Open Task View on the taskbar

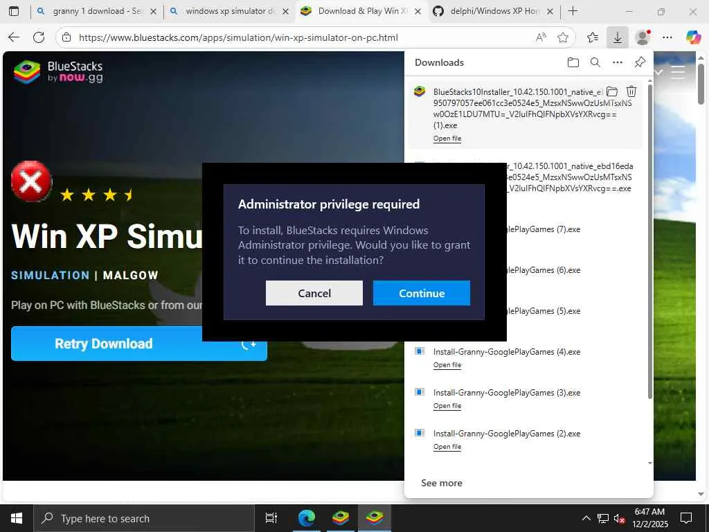coord(271,518)
